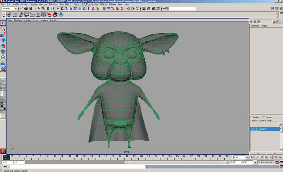Open the Fluid Effects menu

[65, 4]
